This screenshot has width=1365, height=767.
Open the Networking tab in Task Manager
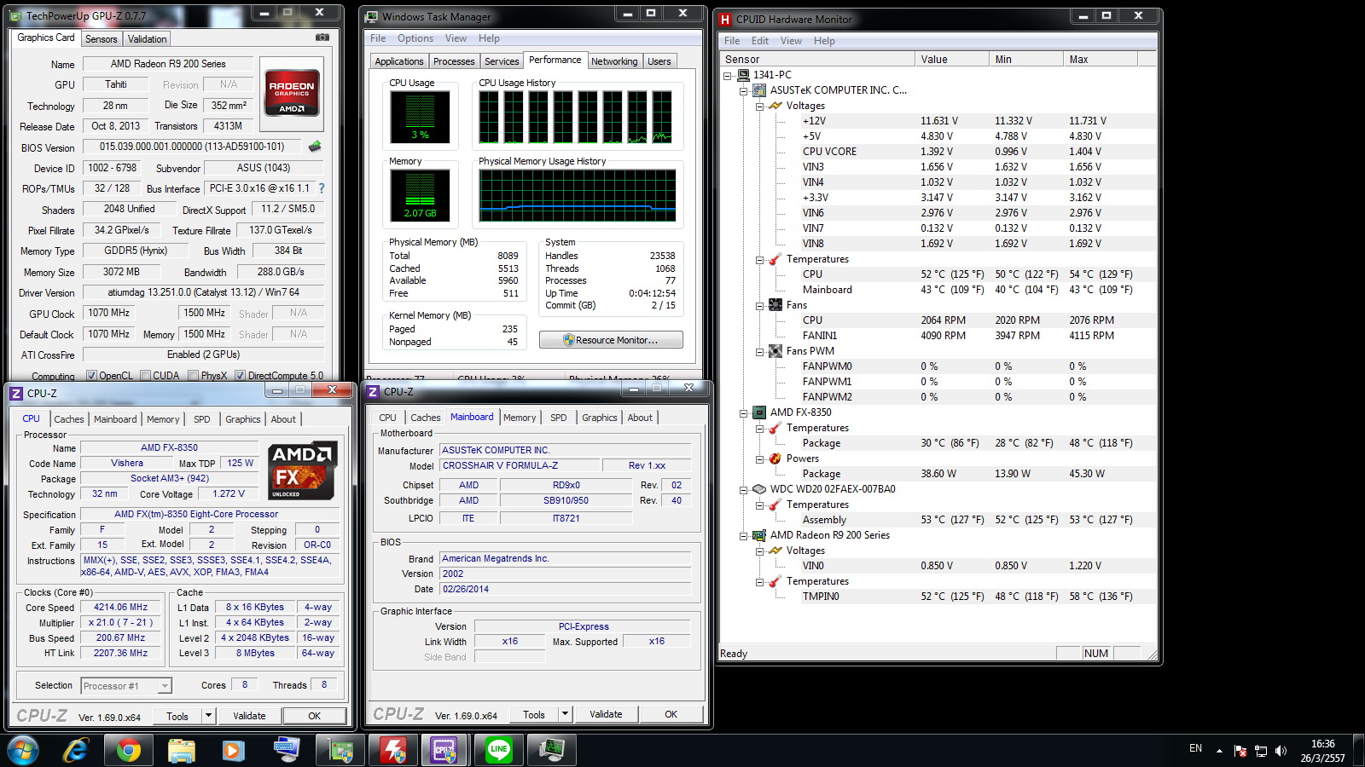[614, 61]
